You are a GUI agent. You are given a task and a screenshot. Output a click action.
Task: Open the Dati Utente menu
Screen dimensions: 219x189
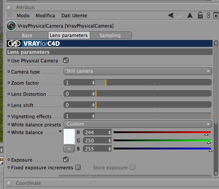pyautogui.click(x=74, y=15)
